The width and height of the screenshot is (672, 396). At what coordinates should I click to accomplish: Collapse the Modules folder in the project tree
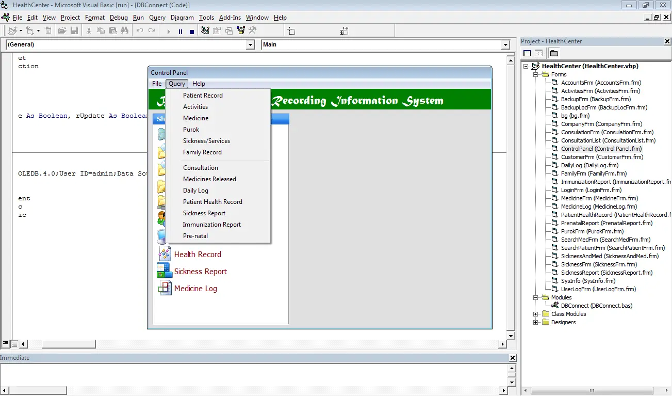coord(536,297)
